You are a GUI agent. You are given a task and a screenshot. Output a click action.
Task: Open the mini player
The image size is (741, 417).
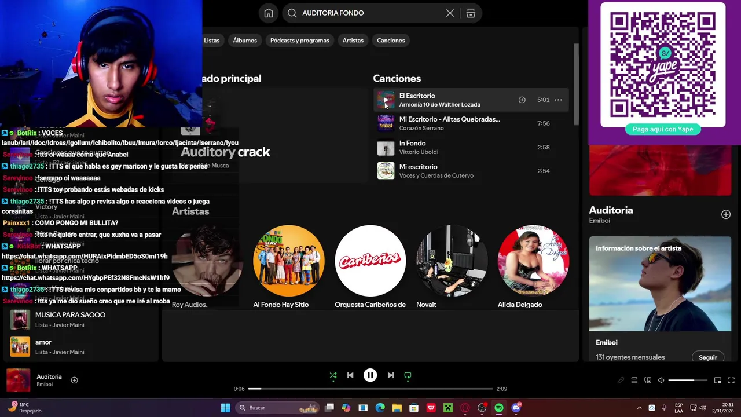pos(717,381)
